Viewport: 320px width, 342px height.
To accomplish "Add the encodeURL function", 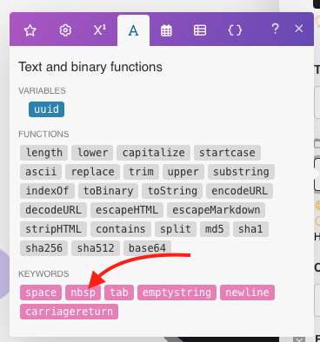I will pos(240,191).
